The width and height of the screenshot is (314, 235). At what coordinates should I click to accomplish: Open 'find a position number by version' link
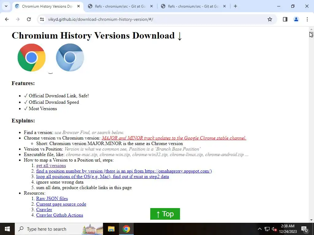coord(124,171)
